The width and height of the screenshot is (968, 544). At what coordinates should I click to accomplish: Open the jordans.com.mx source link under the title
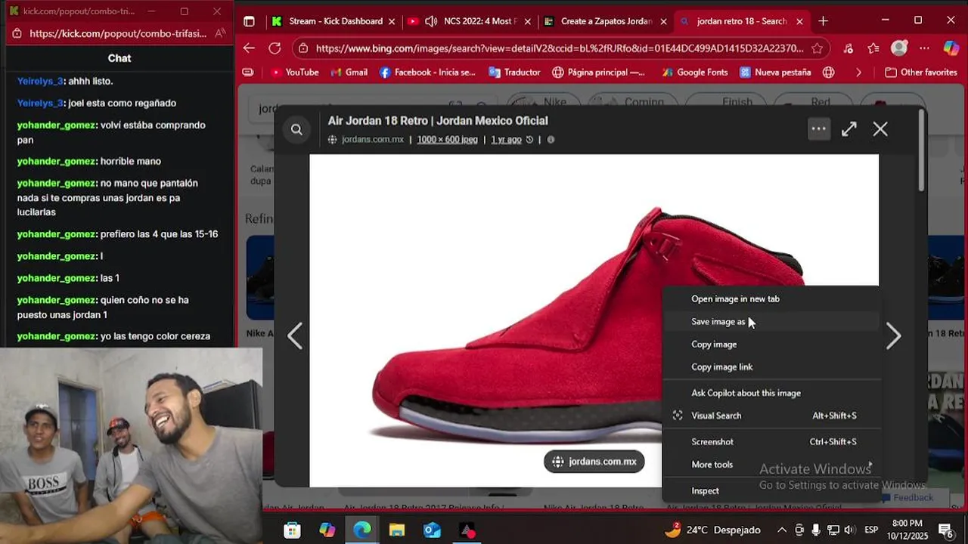(x=372, y=140)
